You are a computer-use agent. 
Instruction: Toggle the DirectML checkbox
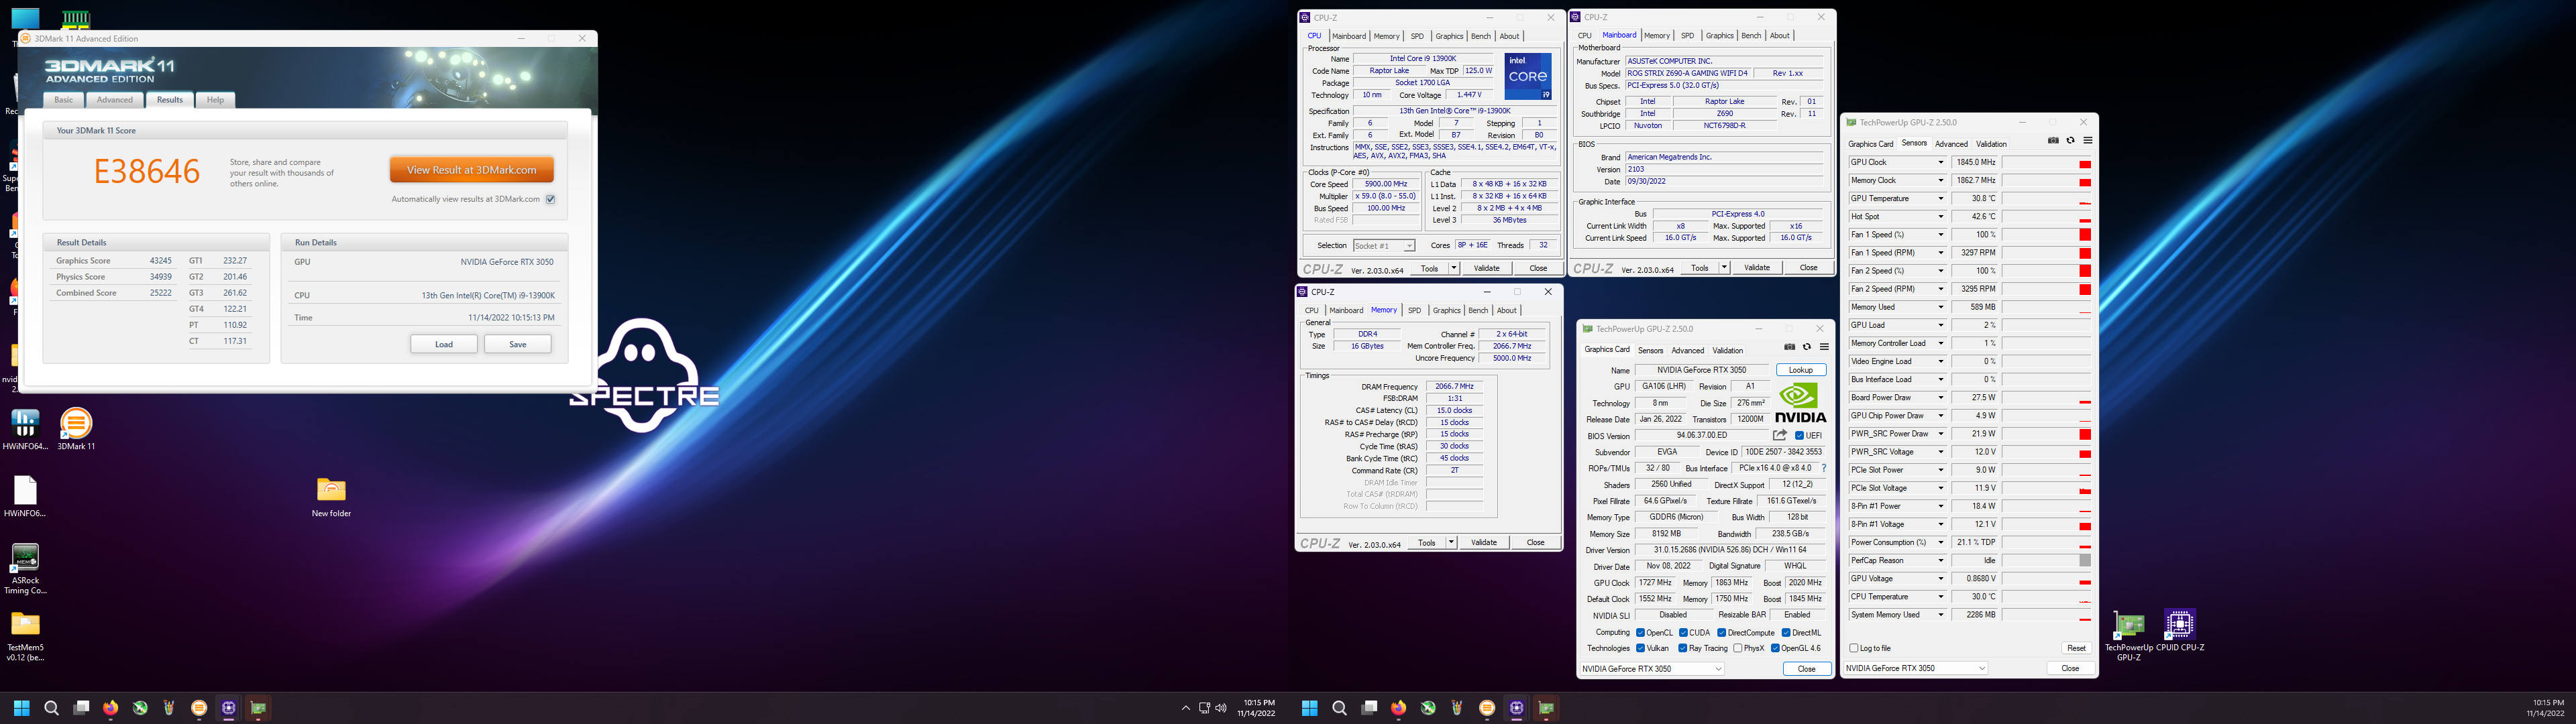tap(1786, 632)
